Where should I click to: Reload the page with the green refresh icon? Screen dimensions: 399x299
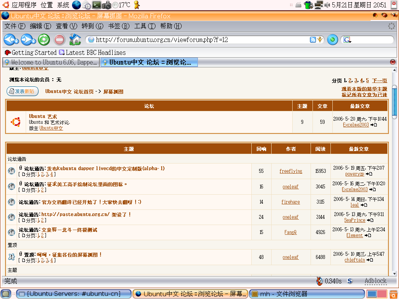44,40
